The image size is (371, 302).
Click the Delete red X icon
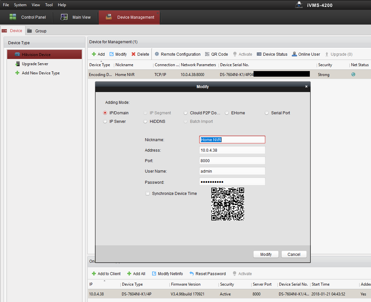[133, 54]
